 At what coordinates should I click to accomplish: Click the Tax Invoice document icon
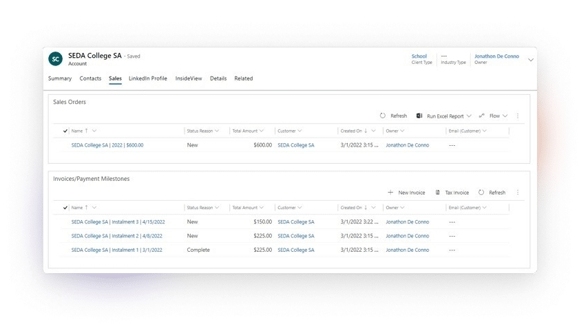(x=438, y=192)
